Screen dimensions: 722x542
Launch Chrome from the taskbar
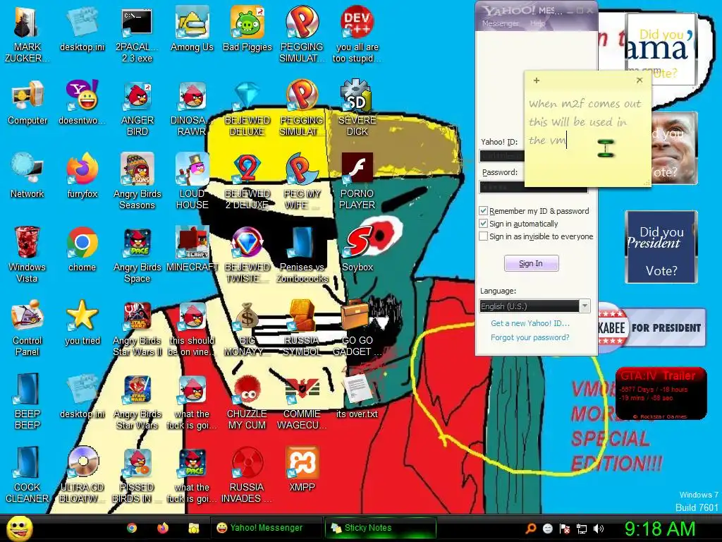132,528
